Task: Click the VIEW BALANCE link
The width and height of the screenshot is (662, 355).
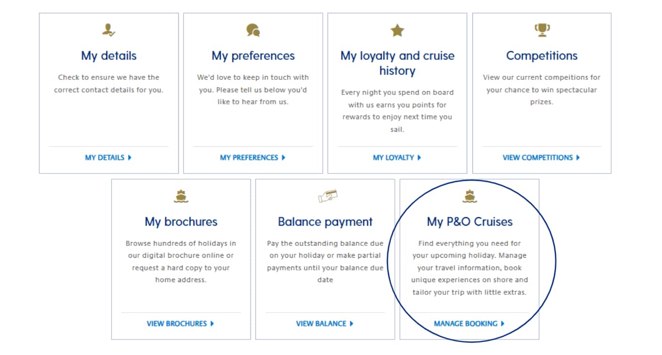Action: click(x=325, y=323)
